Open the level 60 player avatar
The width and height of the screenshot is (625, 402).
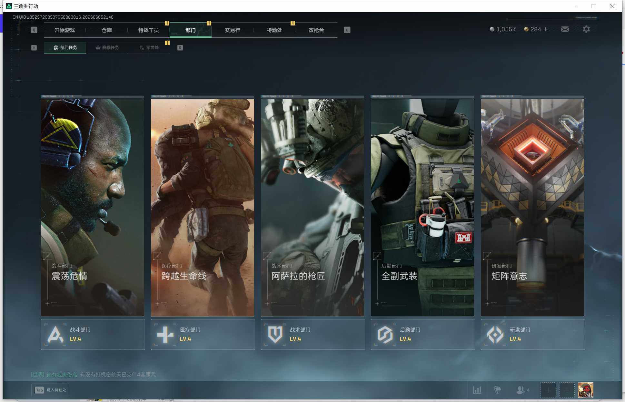coord(585,390)
